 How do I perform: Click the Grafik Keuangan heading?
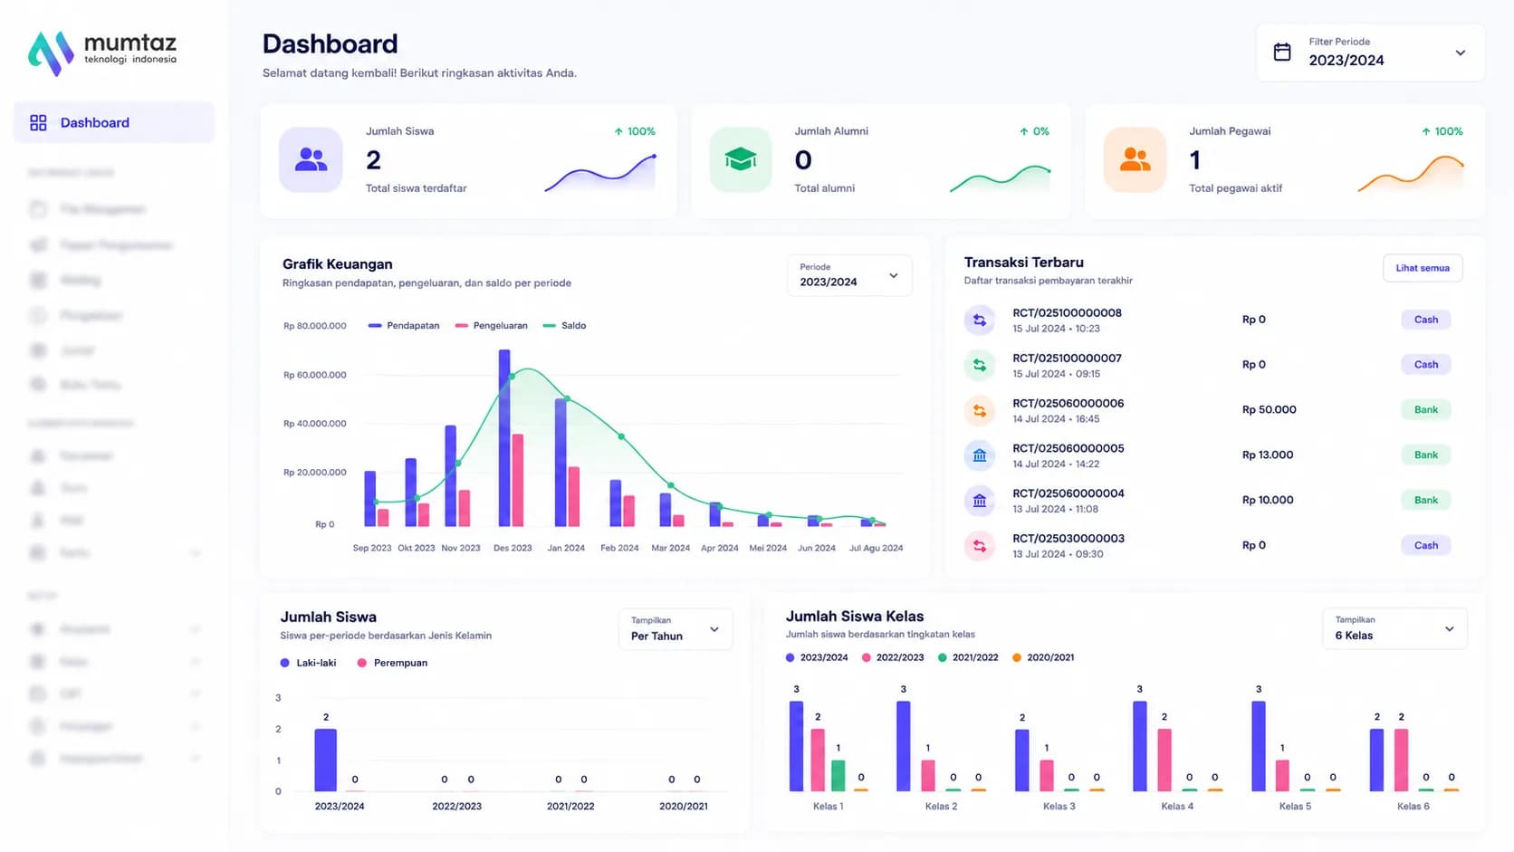(337, 264)
